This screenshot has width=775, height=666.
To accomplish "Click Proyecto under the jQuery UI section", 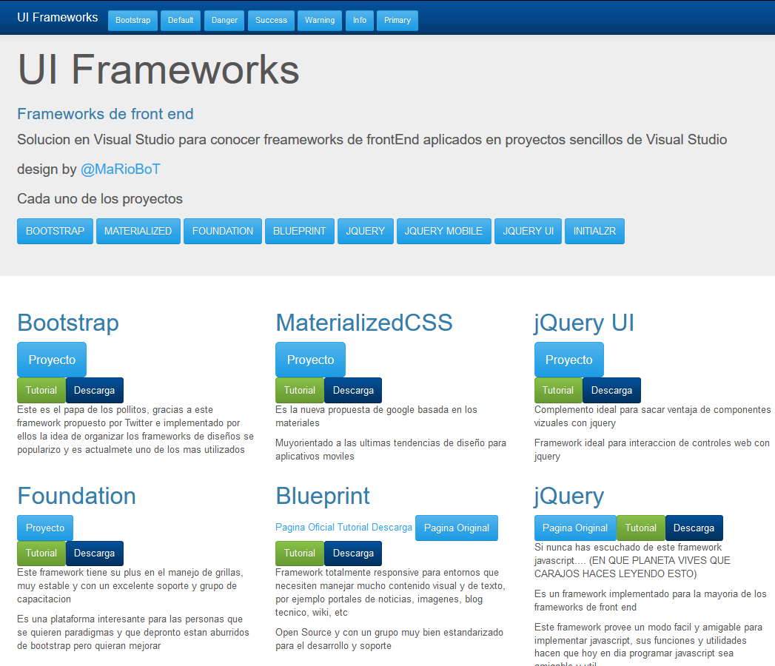I will 569,360.
